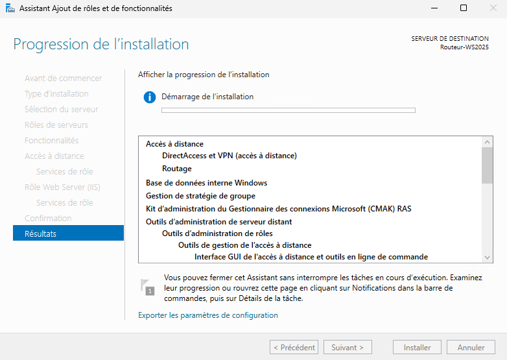Select Outils d'administration de rôles entry
Screen dimensions: 507x360
click(x=217, y=234)
